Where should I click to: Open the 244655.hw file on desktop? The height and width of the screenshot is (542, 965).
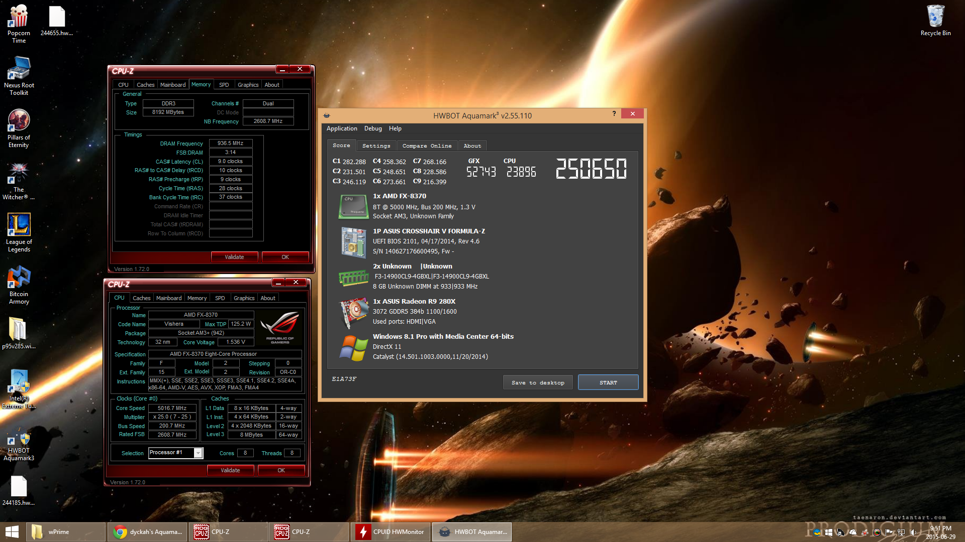(57, 21)
